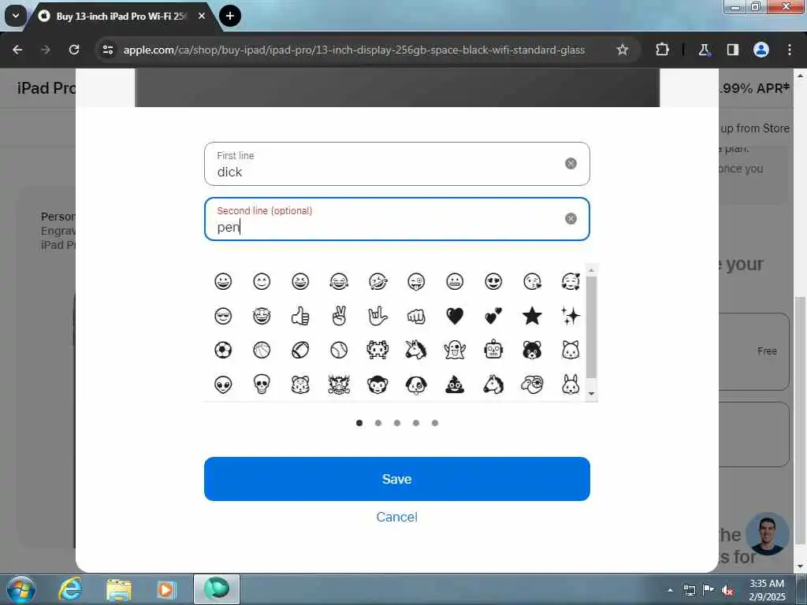807x605 pixels.
Task: Focus the First line input field
Action: click(397, 164)
